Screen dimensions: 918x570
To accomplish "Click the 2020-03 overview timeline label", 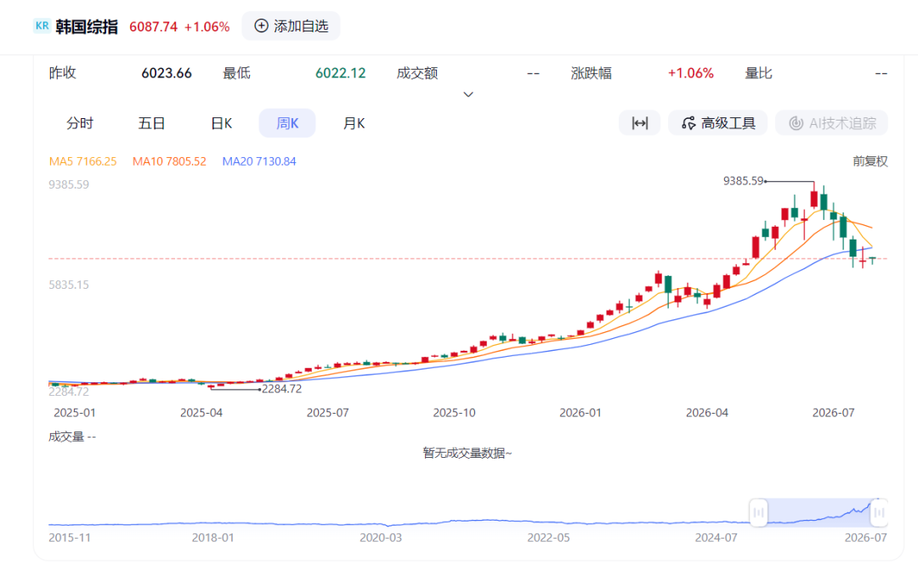I will tap(381, 537).
